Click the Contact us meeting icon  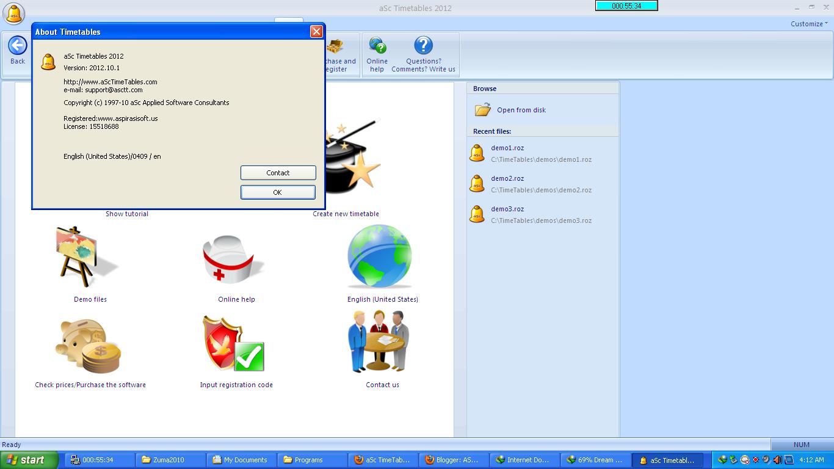click(x=379, y=342)
